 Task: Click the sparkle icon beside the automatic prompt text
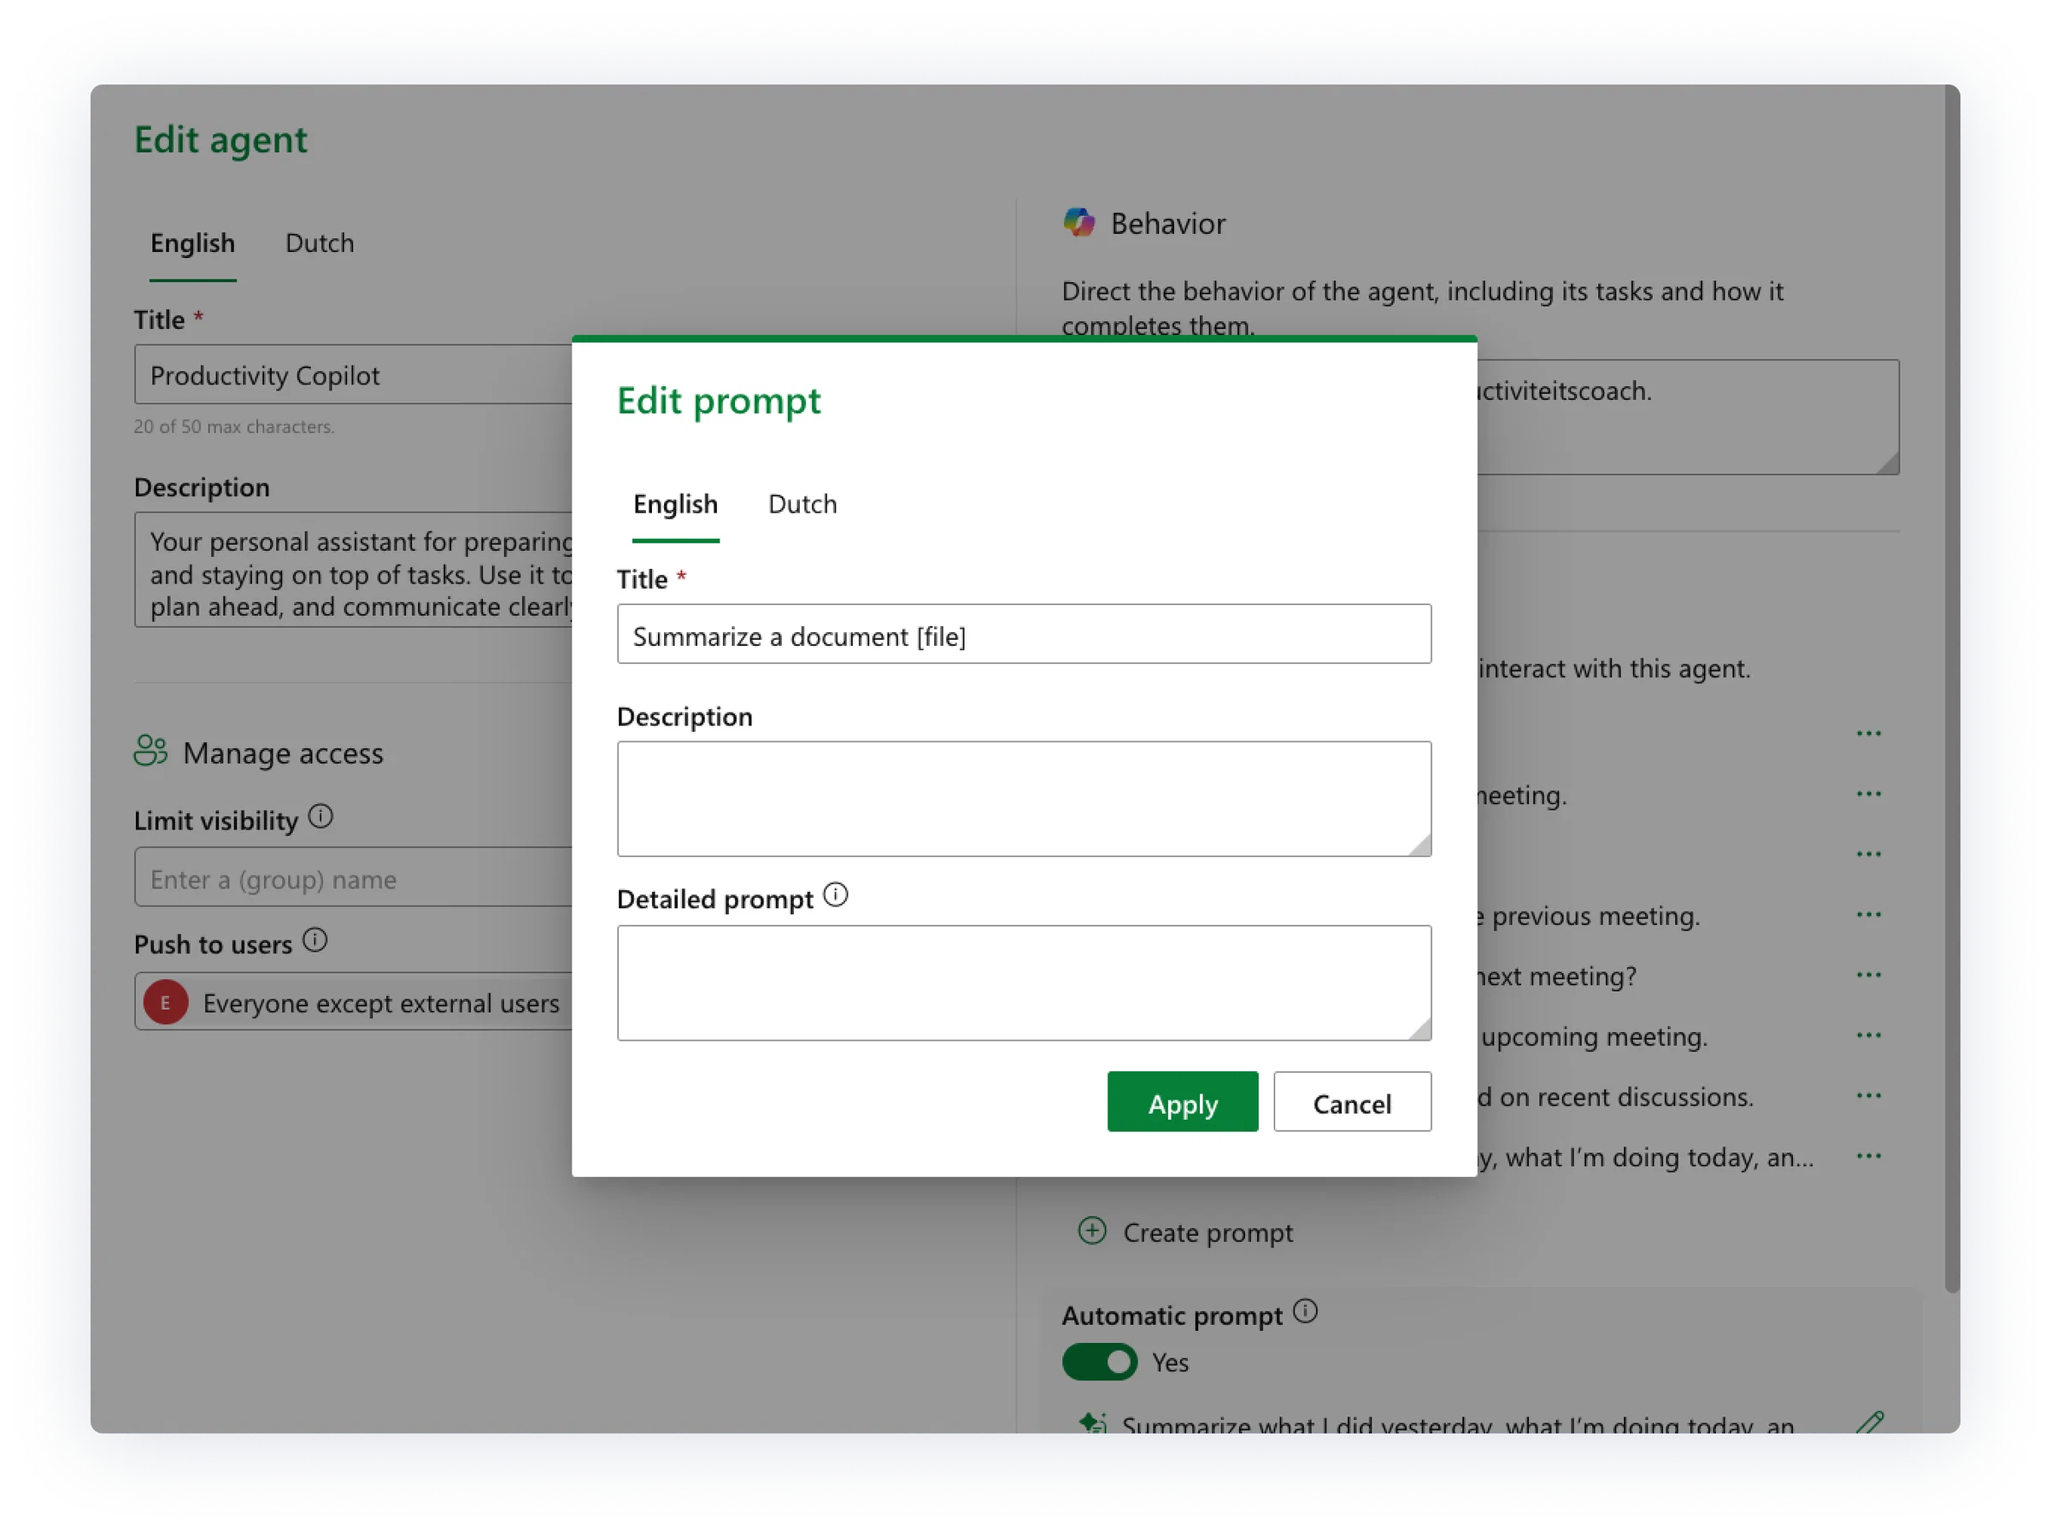(1093, 1422)
